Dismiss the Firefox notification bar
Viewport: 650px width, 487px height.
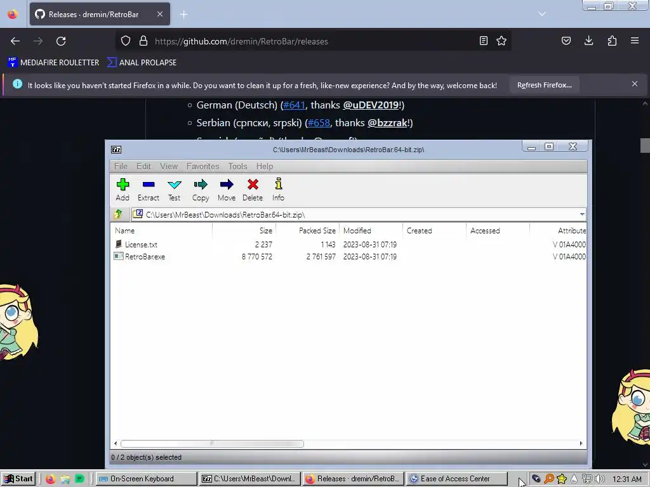coord(635,84)
